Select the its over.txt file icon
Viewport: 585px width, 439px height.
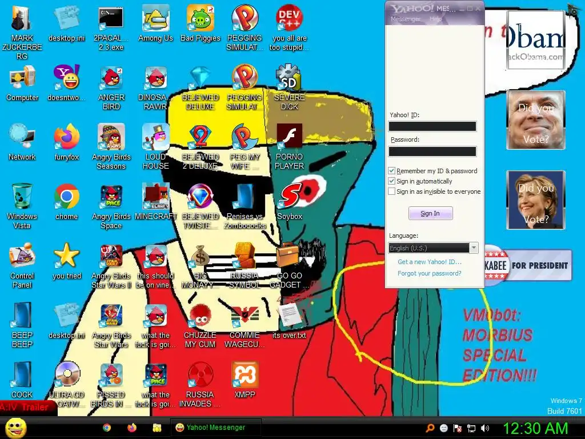click(290, 320)
